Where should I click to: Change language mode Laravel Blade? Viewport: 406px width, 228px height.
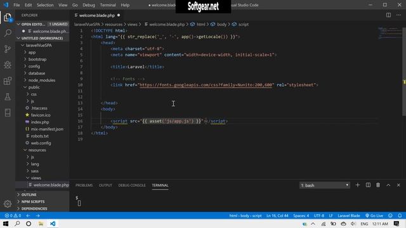(348, 215)
